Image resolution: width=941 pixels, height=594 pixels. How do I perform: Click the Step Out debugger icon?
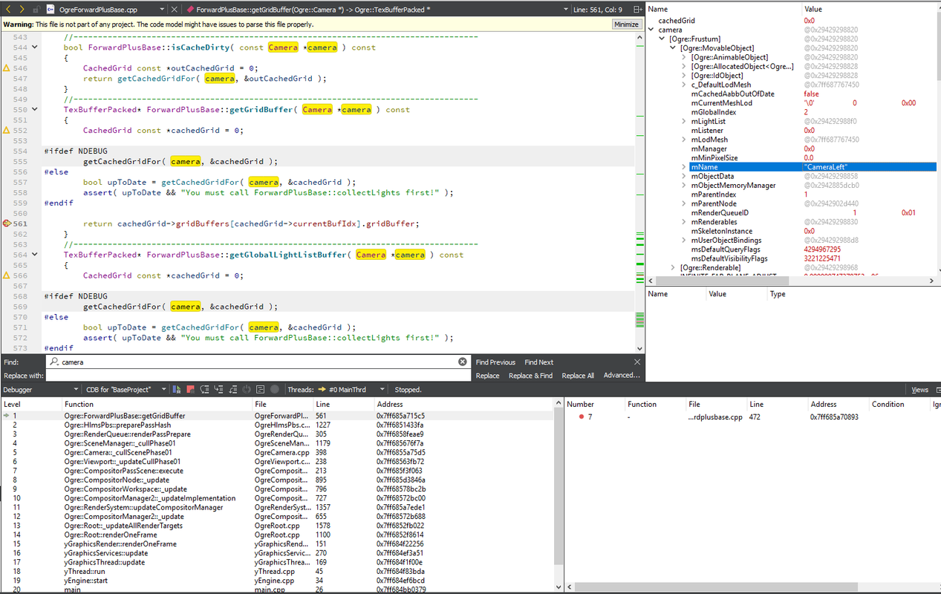tap(232, 390)
